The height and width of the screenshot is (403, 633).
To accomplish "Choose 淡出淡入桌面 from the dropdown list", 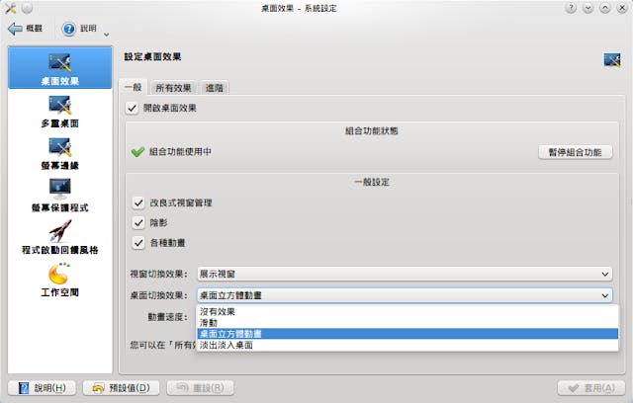I will [x=407, y=345].
